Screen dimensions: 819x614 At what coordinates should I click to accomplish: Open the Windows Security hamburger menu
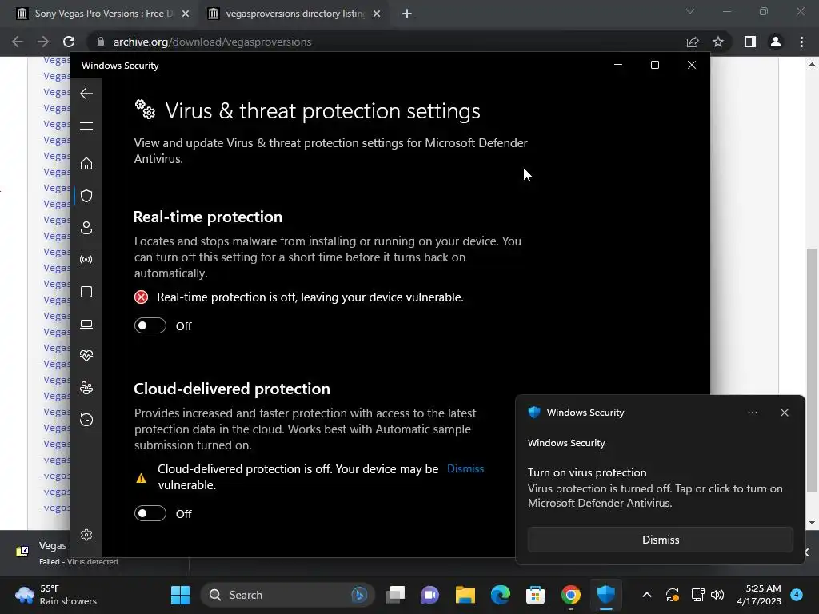point(86,126)
